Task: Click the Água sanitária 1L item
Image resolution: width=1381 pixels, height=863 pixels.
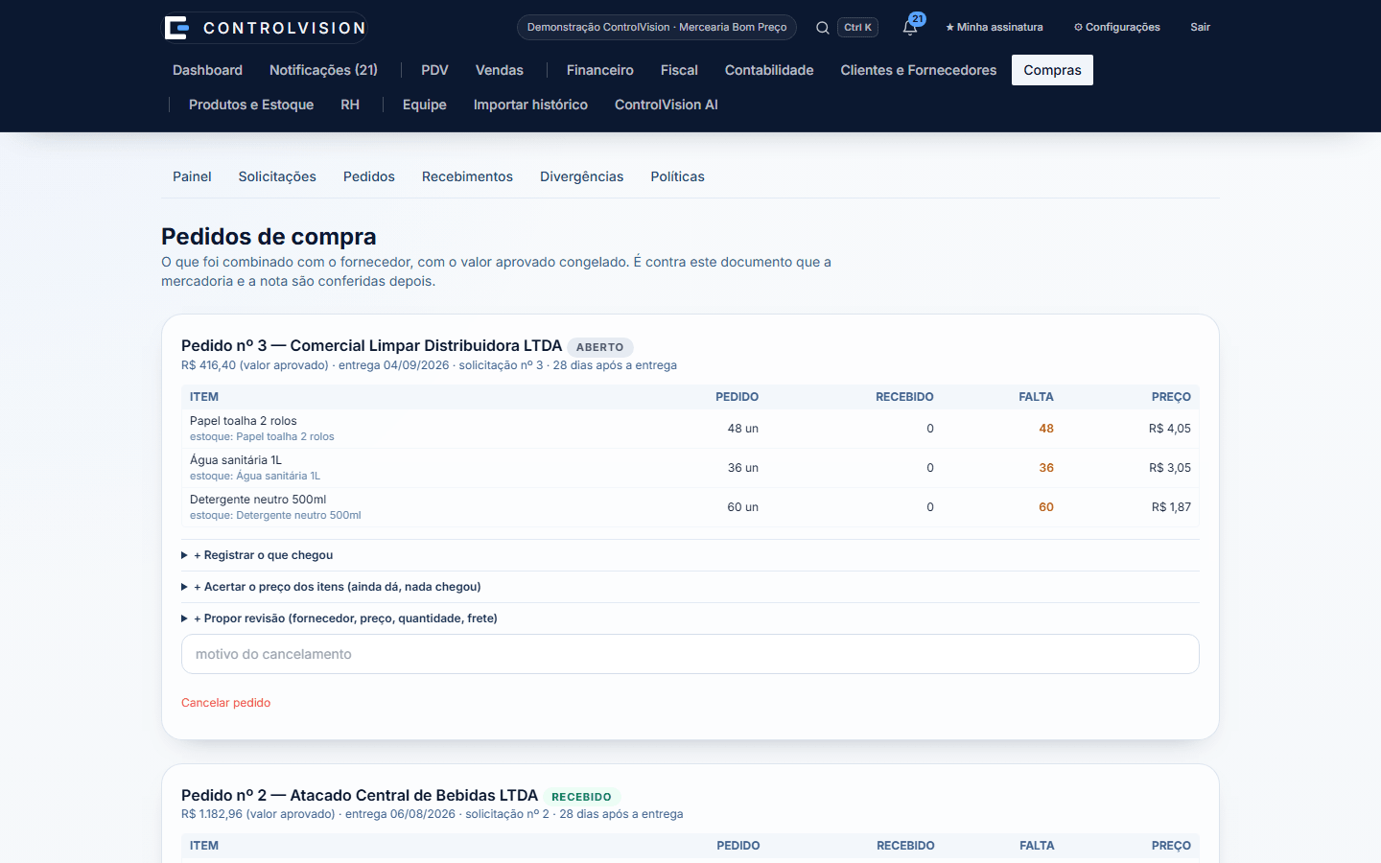Action: [x=236, y=460]
